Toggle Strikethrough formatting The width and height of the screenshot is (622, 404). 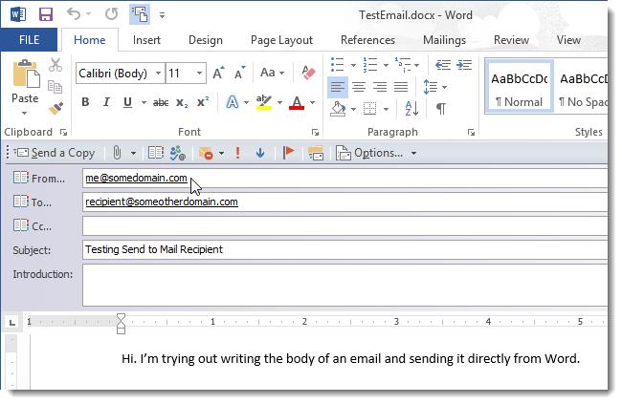pyautogui.click(x=161, y=102)
